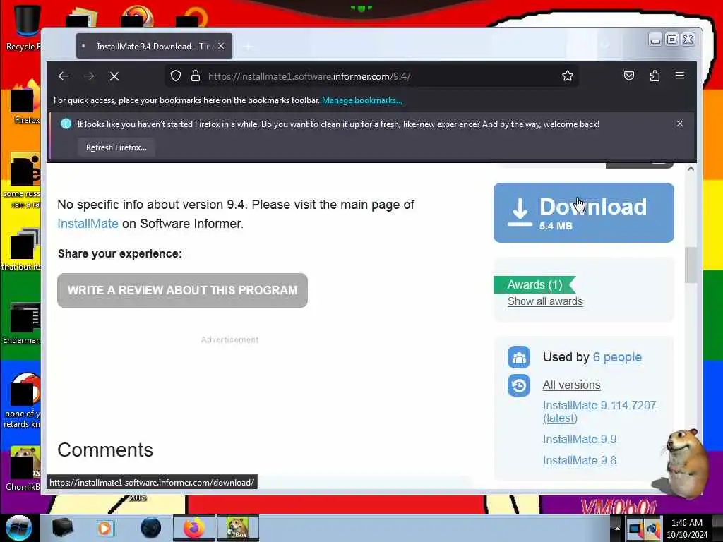Click the site padlock security icon

point(196,76)
